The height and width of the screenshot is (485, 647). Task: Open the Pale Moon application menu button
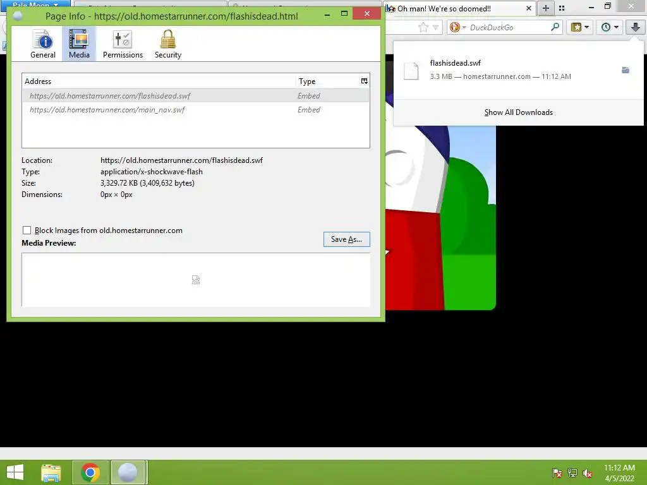[35, 5]
